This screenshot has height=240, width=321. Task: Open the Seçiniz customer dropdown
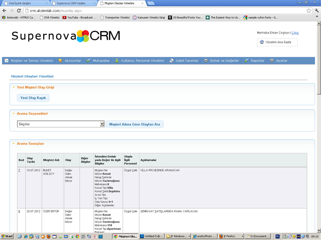[61, 124]
